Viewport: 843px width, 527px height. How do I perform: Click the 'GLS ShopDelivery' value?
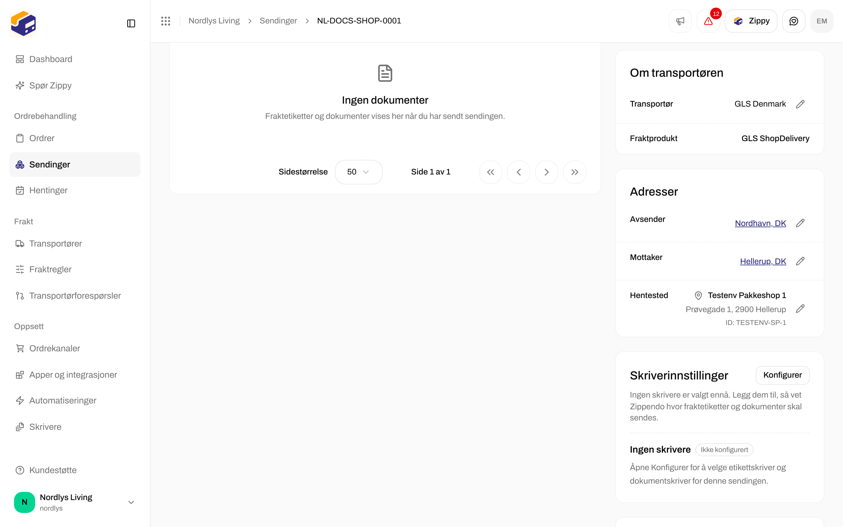click(775, 138)
